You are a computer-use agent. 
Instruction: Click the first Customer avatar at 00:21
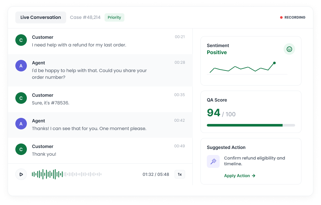pyautogui.click(x=21, y=40)
